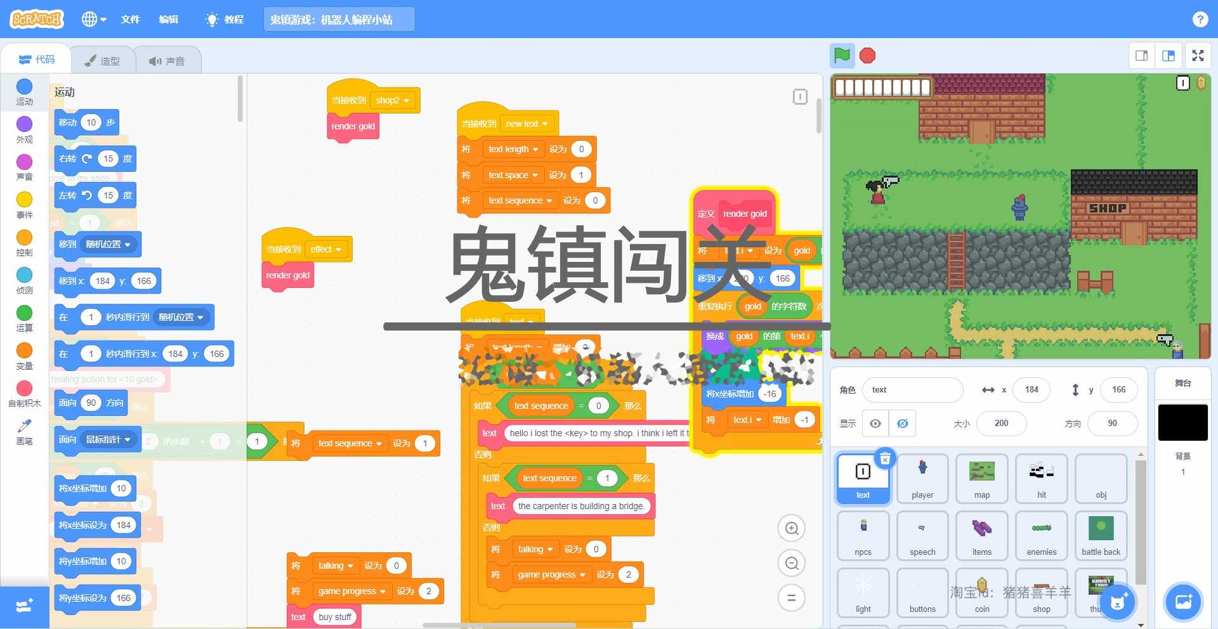Select the enemies sprite
The width and height of the screenshot is (1218, 629).
click(x=1042, y=536)
